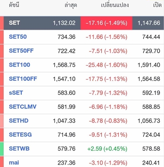This screenshot has width=164, height=167.
Task: Open the SETWB index link
Action: [19, 149]
